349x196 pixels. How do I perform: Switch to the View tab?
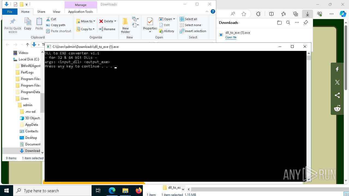56,12
